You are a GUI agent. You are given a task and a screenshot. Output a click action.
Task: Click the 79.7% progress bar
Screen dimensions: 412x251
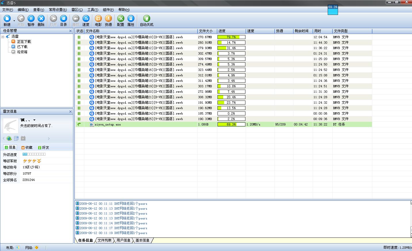(x=231, y=37)
